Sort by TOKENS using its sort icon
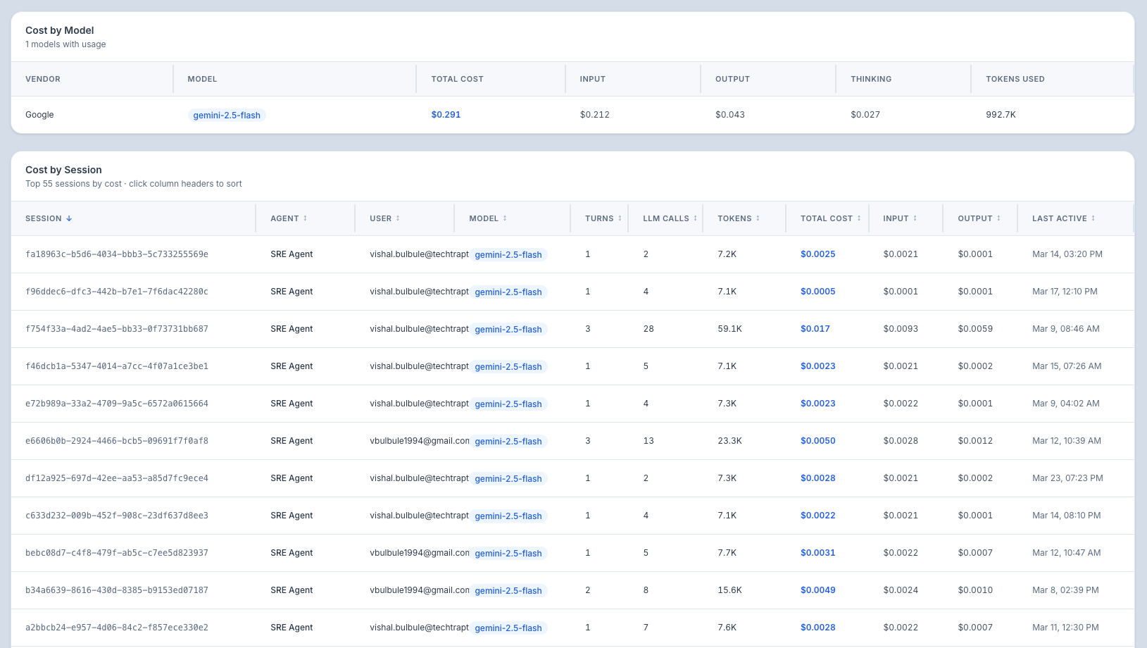 pyautogui.click(x=758, y=218)
